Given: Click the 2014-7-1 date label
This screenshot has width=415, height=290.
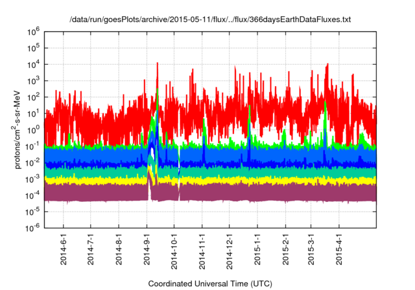Looking at the screenshot, I should [91, 249].
